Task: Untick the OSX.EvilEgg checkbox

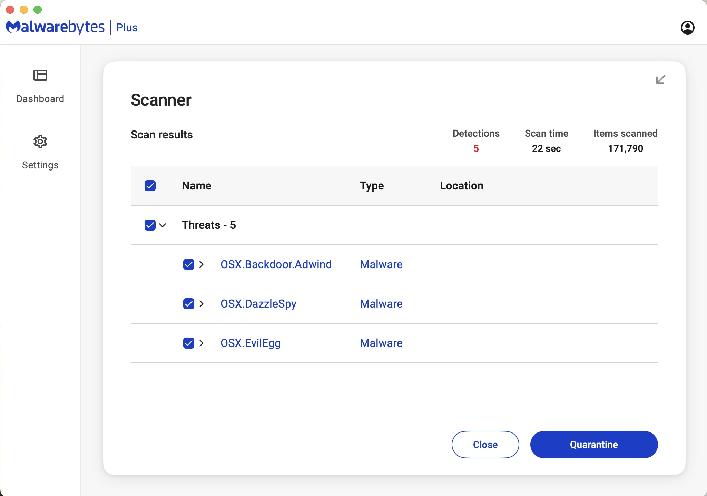Action: [189, 343]
